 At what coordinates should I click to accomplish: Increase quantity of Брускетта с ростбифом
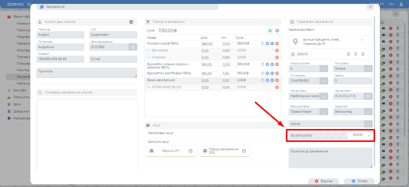point(267,73)
